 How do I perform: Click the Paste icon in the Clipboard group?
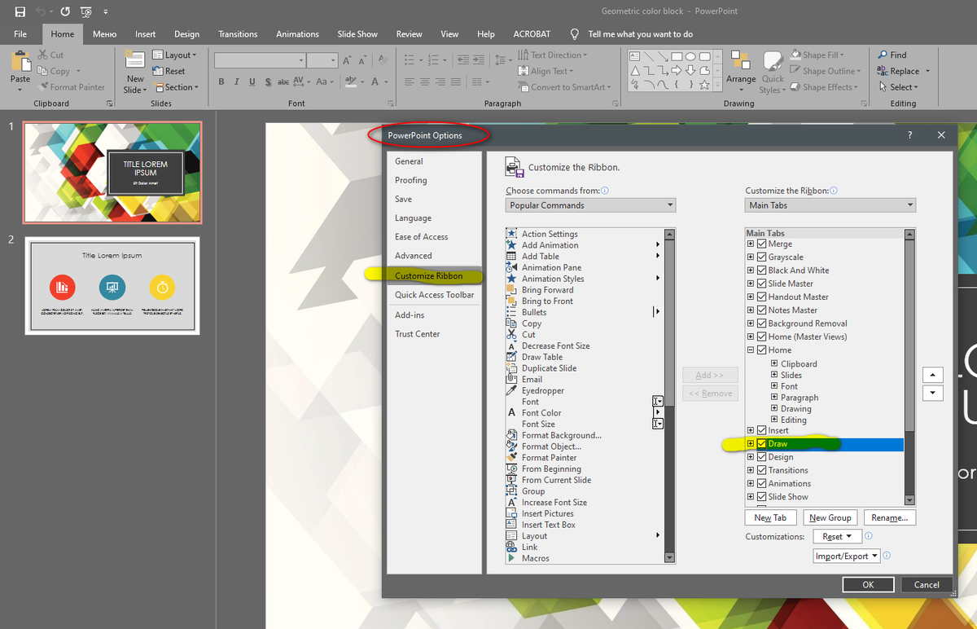tap(20, 61)
